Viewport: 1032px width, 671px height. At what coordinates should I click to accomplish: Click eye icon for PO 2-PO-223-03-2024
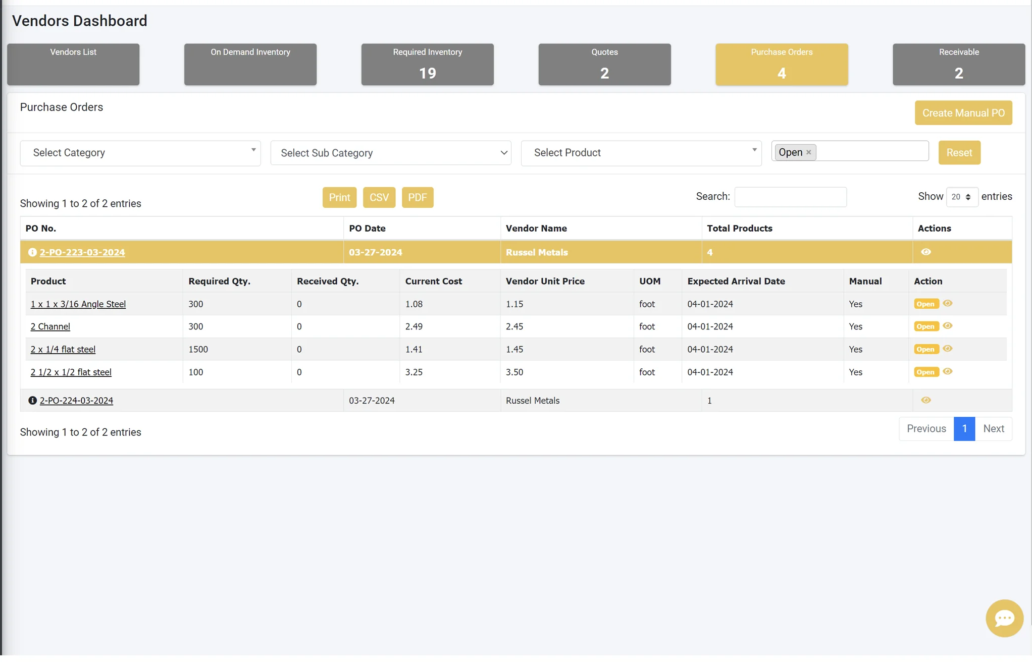(x=925, y=252)
